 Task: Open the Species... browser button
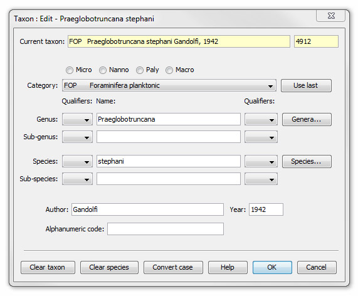pos(307,161)
